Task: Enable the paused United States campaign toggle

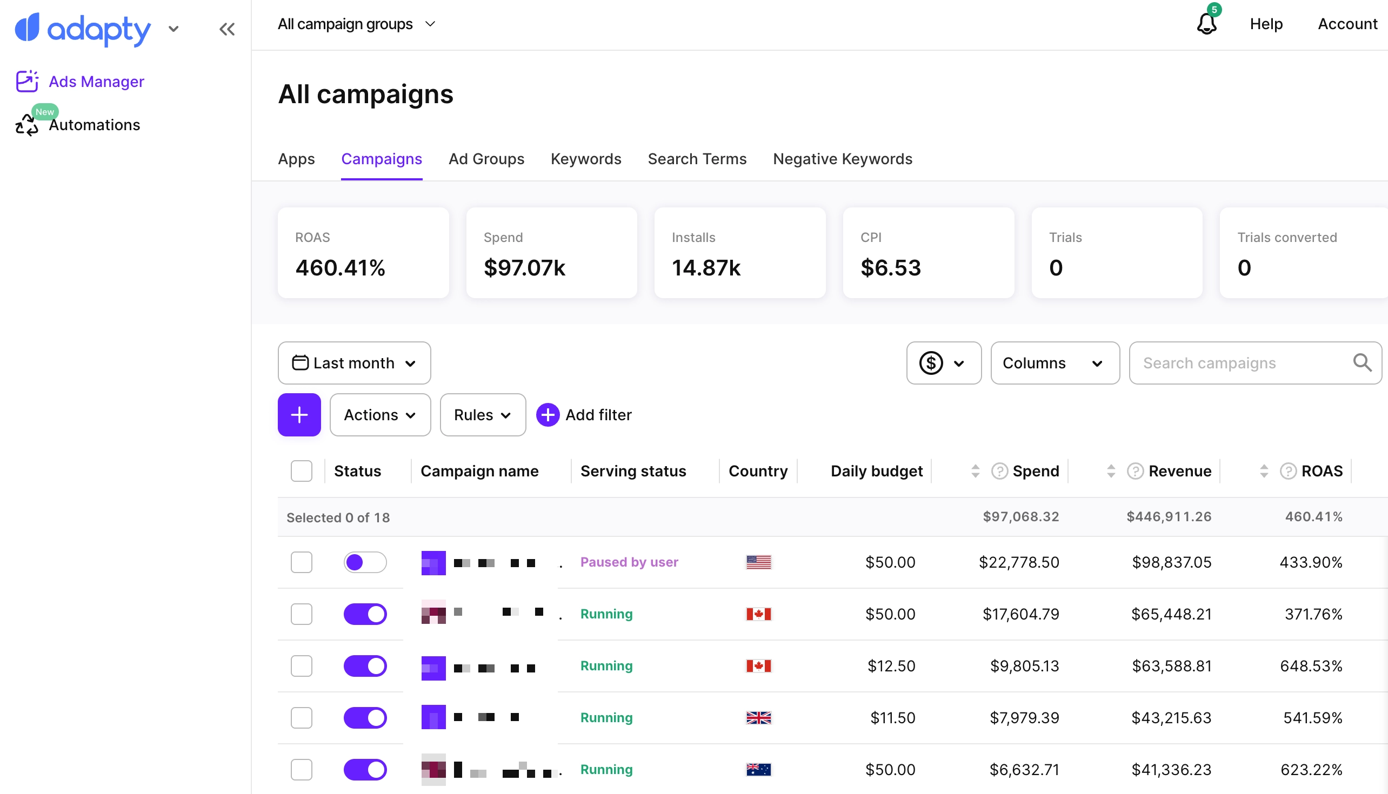Action: point(365,562)
